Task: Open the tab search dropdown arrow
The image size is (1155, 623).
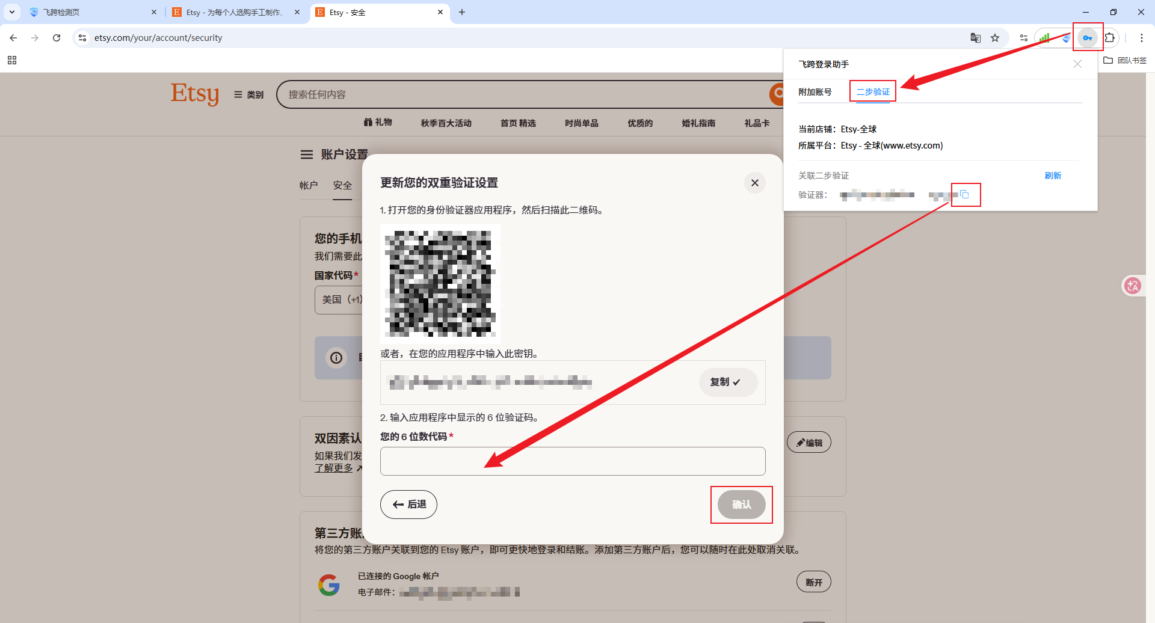Action: click(12, 12)
